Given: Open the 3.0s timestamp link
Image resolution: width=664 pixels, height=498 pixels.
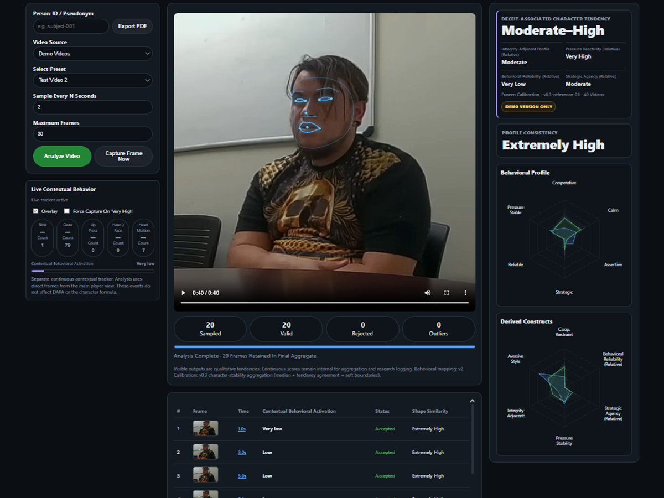Looking at the screenshot, I should (x=242, y=452).
